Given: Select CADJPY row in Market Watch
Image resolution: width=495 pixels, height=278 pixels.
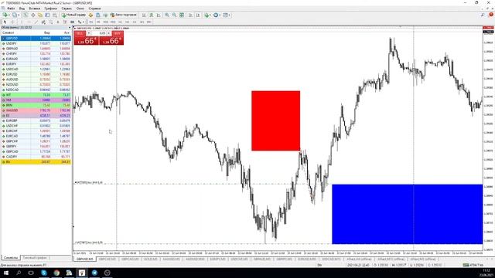Looking at the screenshot, I should click(36, 157).
